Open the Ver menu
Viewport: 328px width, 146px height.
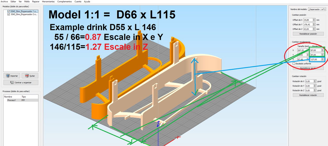[x=20, y=2]
